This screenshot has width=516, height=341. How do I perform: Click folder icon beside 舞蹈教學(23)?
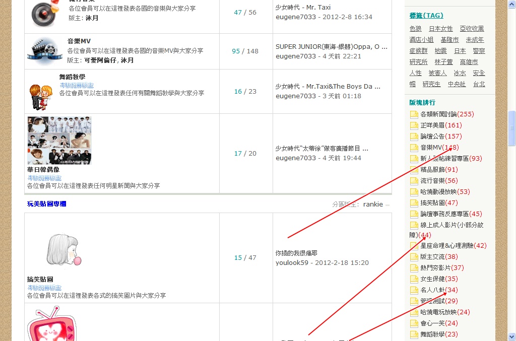[x=414, y=335]
